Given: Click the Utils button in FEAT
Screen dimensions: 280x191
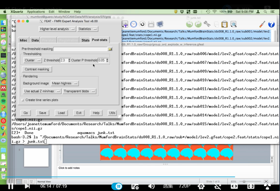Looking at the screenshot, I should (x=112, y=113).
